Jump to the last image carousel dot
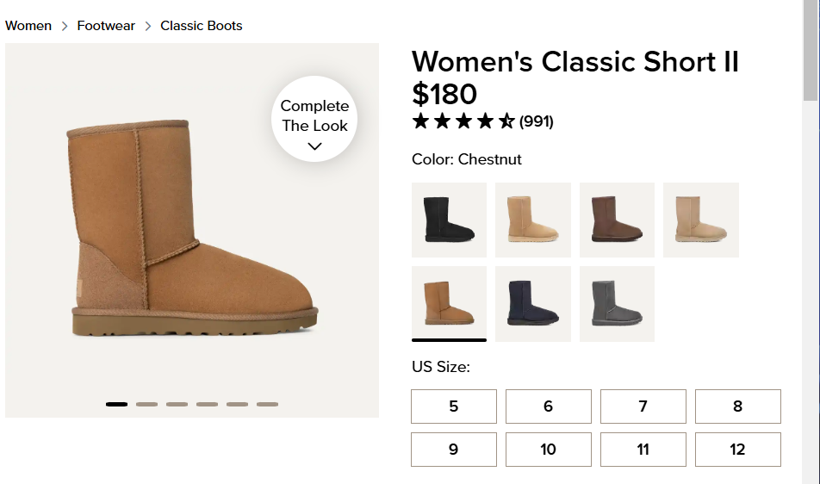The height and width of the screenshot is (484, 820). [267, 404]
